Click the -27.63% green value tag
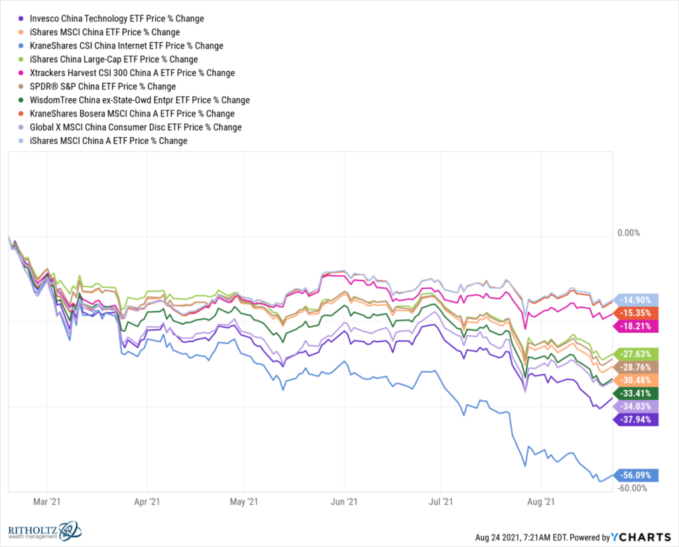This screenshot has width=679, height=547. (637, 353)
